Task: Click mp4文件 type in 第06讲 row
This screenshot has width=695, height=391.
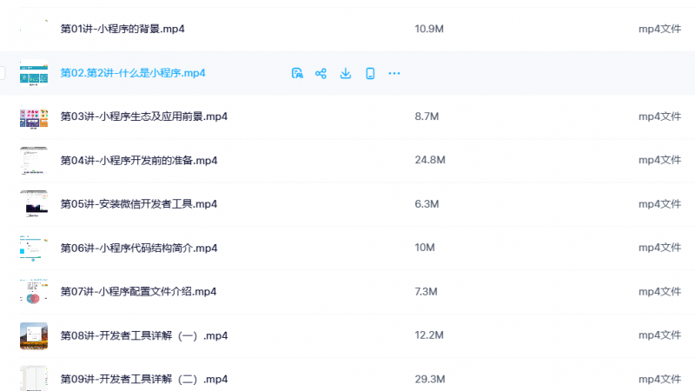Action: (x=659, y=248)
